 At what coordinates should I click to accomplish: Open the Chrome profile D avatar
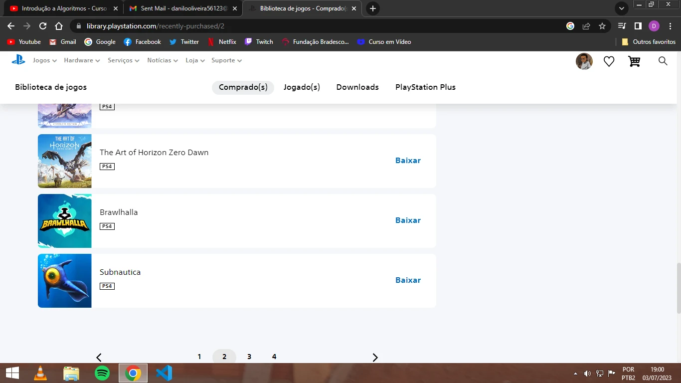[654, 26]
